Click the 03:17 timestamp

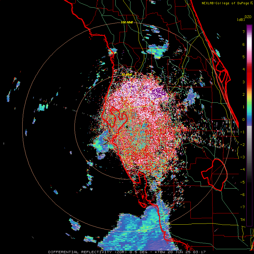click(200, 252)
